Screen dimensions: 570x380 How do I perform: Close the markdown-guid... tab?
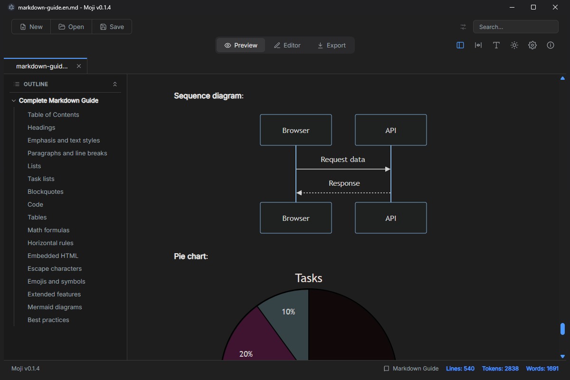tap(79, 66)
